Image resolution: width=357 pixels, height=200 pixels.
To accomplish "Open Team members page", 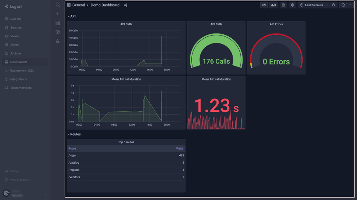I will pyautogui.click(x=21, y=88).
